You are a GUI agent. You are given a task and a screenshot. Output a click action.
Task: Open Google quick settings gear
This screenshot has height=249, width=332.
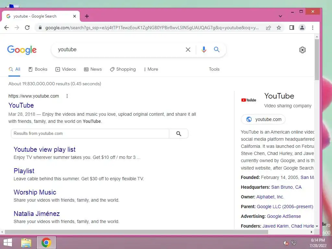click(x=302, y=50)
